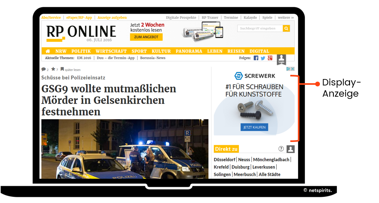
Task: Open the user account icon beside Direkt zu
Action: click(290, 149)
